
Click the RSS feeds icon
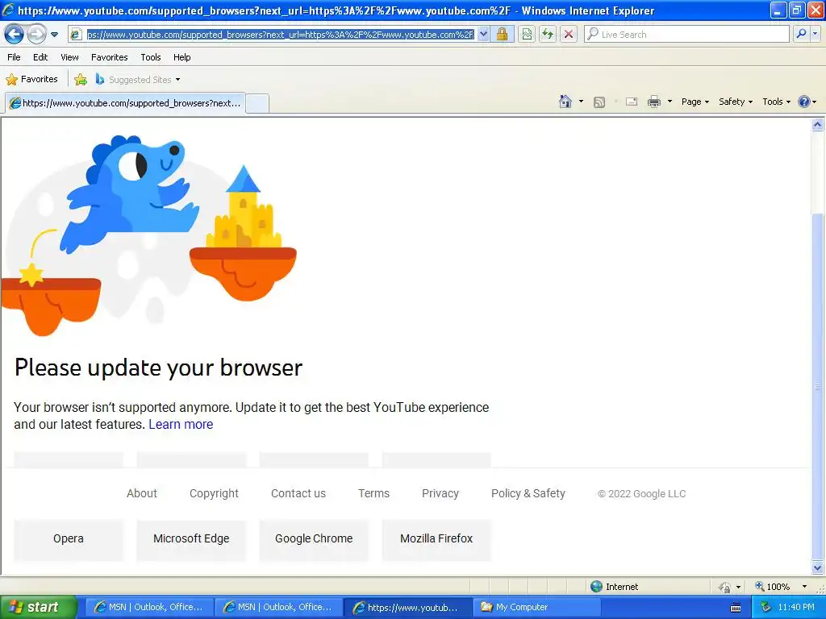click(599, 102)
